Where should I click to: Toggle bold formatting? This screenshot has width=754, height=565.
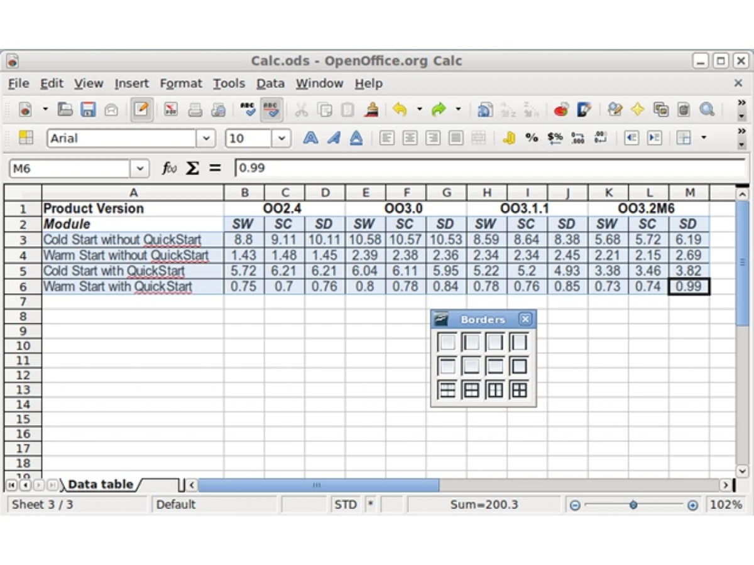click(x=310, y=138)
